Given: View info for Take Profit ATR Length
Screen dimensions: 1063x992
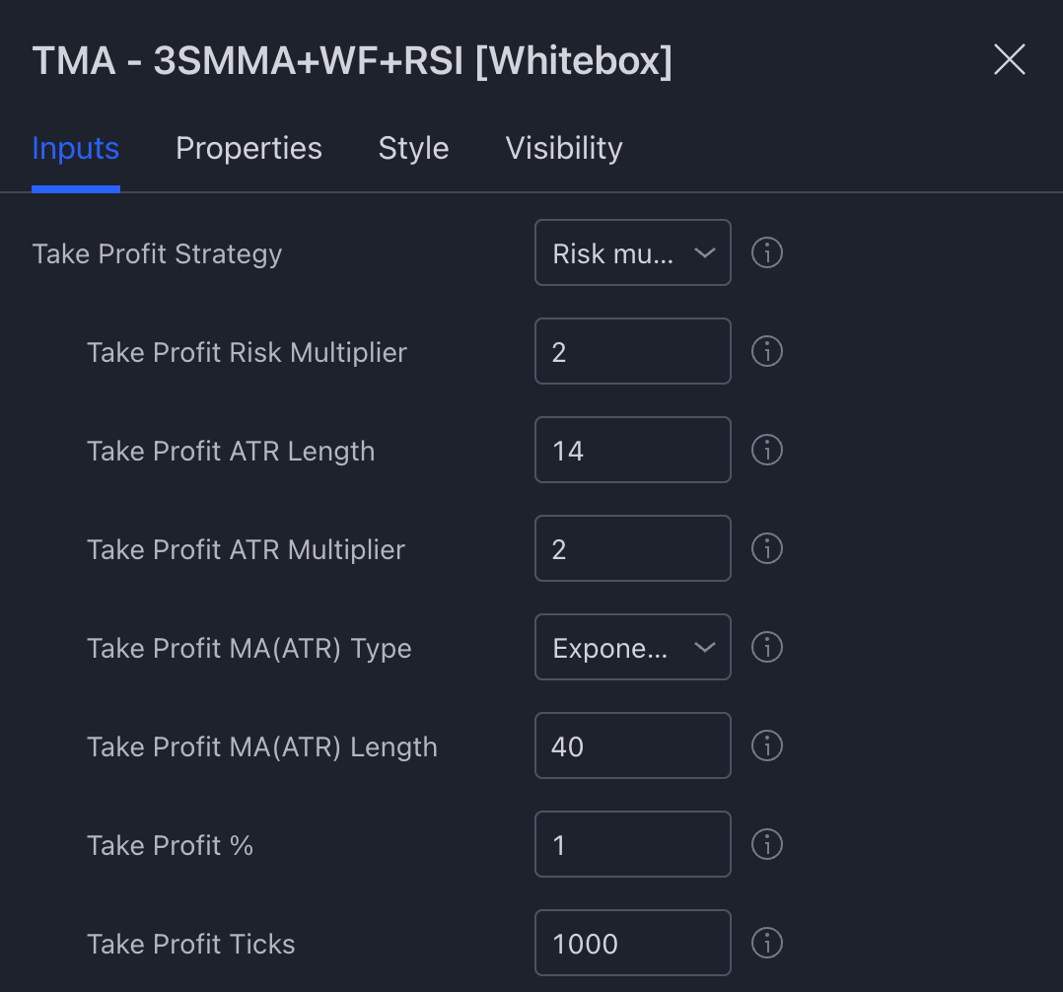Looking at the screenshot, I should 767,450.
